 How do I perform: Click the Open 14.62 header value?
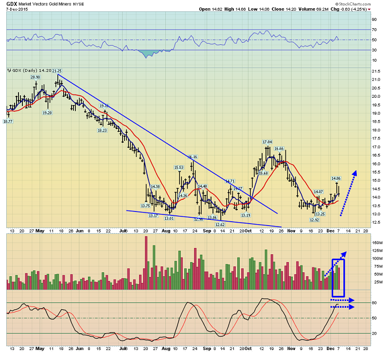click(210, 9)
